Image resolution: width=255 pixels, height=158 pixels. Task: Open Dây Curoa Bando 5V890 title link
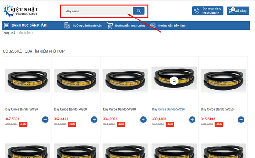(168, 109)
